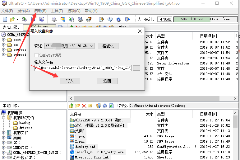Click the local 路径 path field
The image size is (240, 160).
tap(183, 106)
